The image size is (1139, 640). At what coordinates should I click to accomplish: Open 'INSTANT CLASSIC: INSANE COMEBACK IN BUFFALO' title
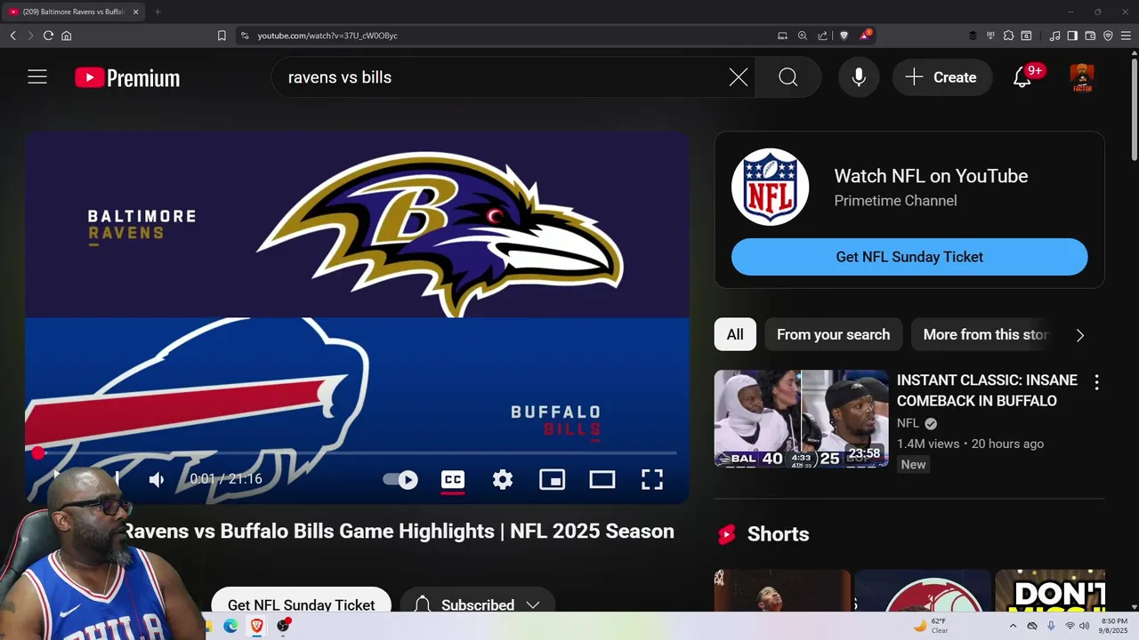click(987, 390)
